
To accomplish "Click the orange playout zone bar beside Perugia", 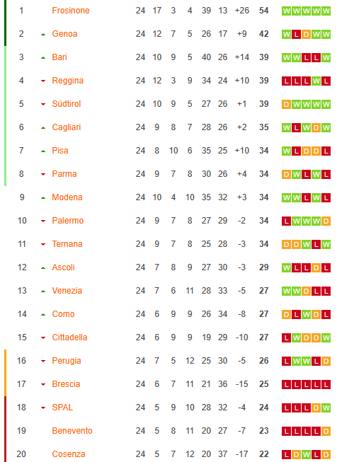I will pos(5,373).
